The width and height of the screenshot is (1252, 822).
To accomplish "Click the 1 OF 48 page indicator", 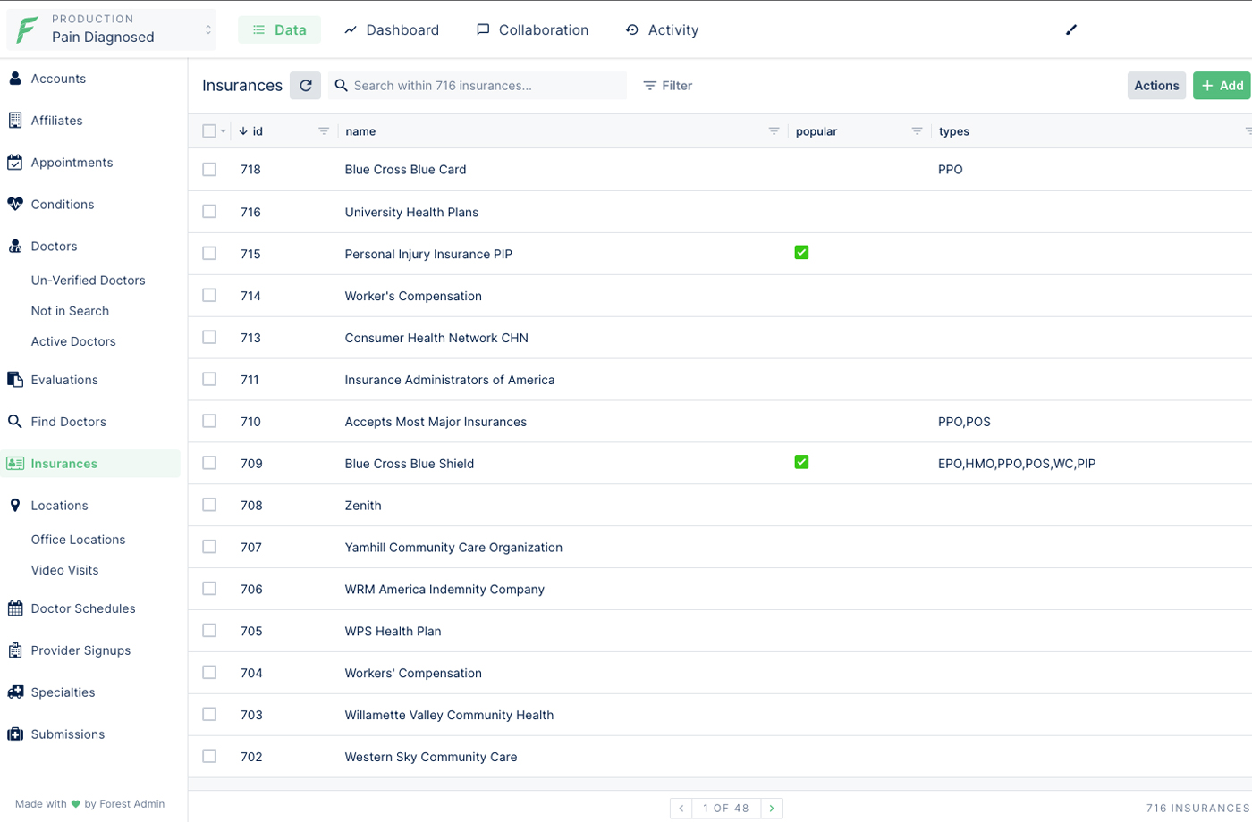I will (x=726, y=809).
